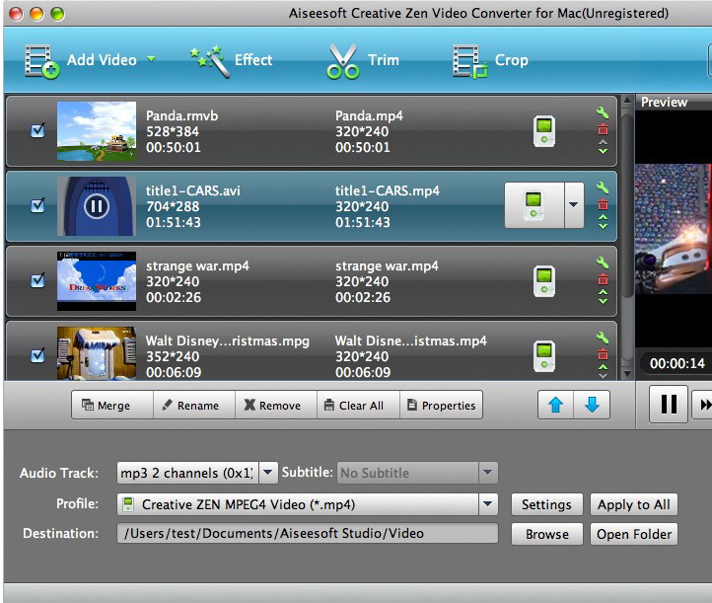Open wrench settings for Walt Disney row
Image resolution: width=712 pixels, height=603 pixels.
point(603,338)
